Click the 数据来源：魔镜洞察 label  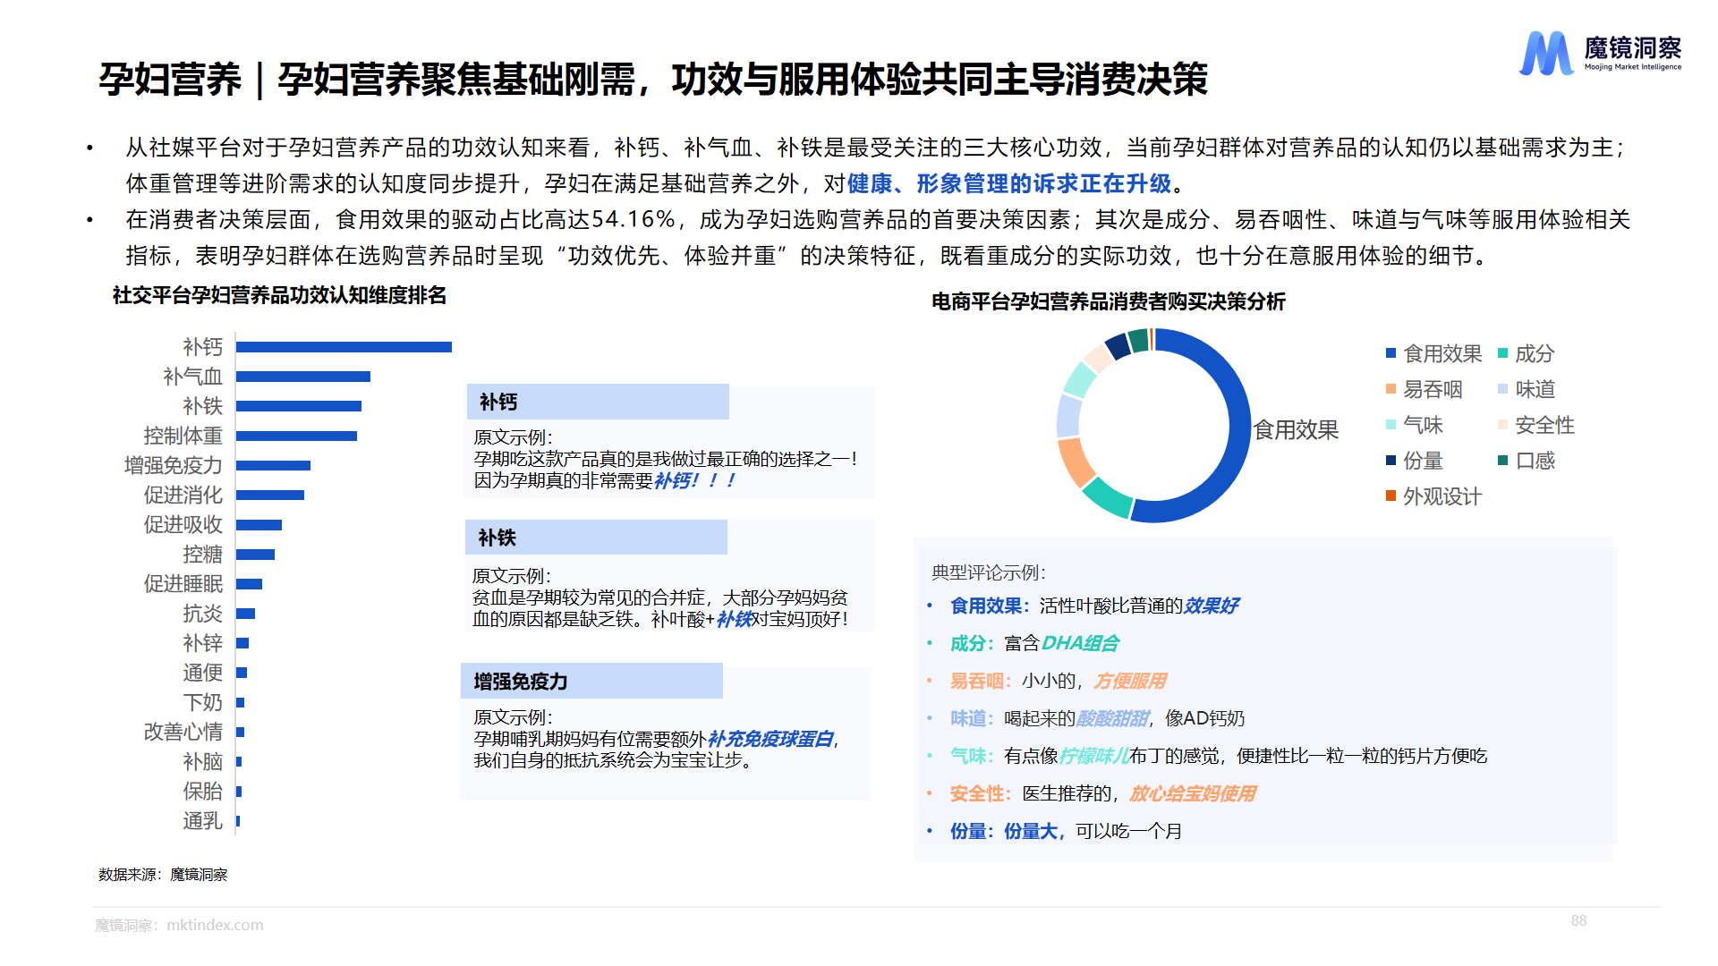(x=163, y=876)
